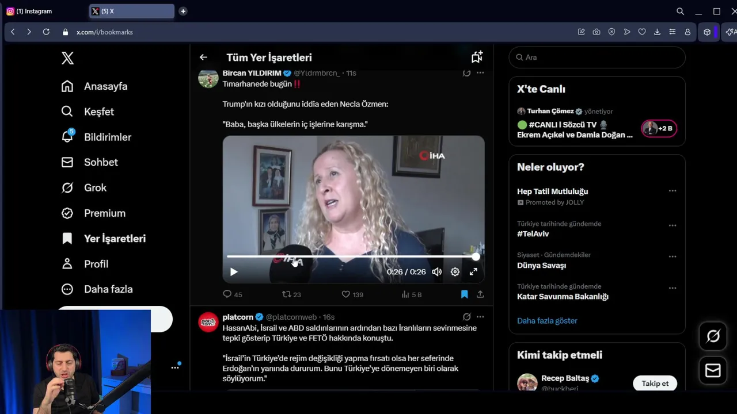Viewport: 737px width, 414px height.
Task: Click the browser forward button
Action: [29, 32]
